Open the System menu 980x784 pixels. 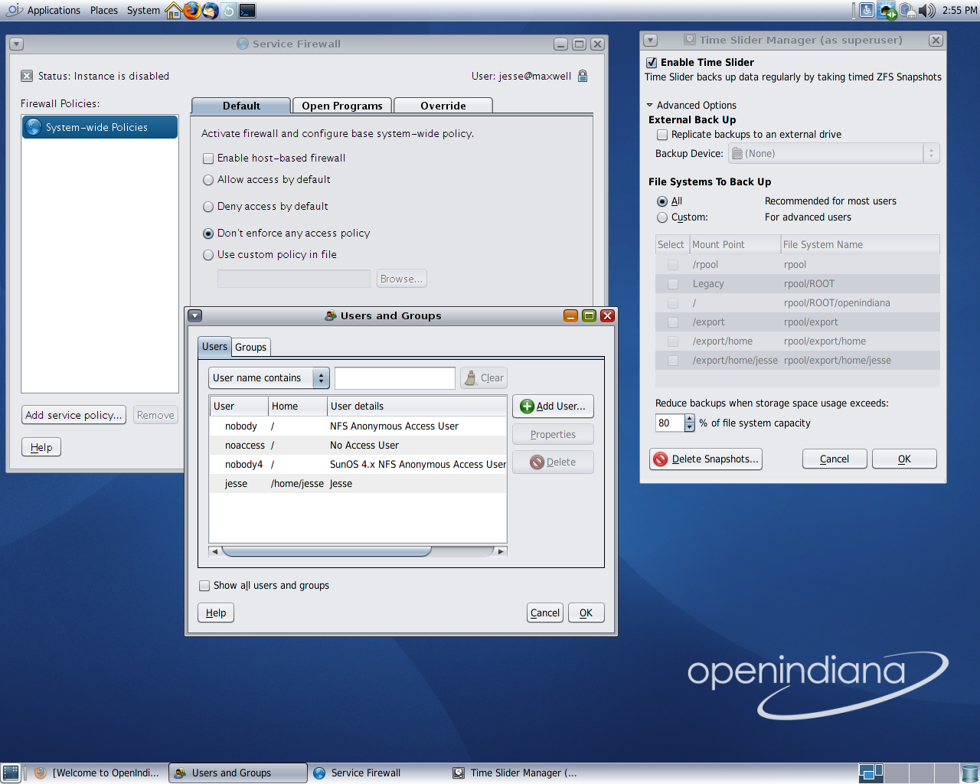144,11
